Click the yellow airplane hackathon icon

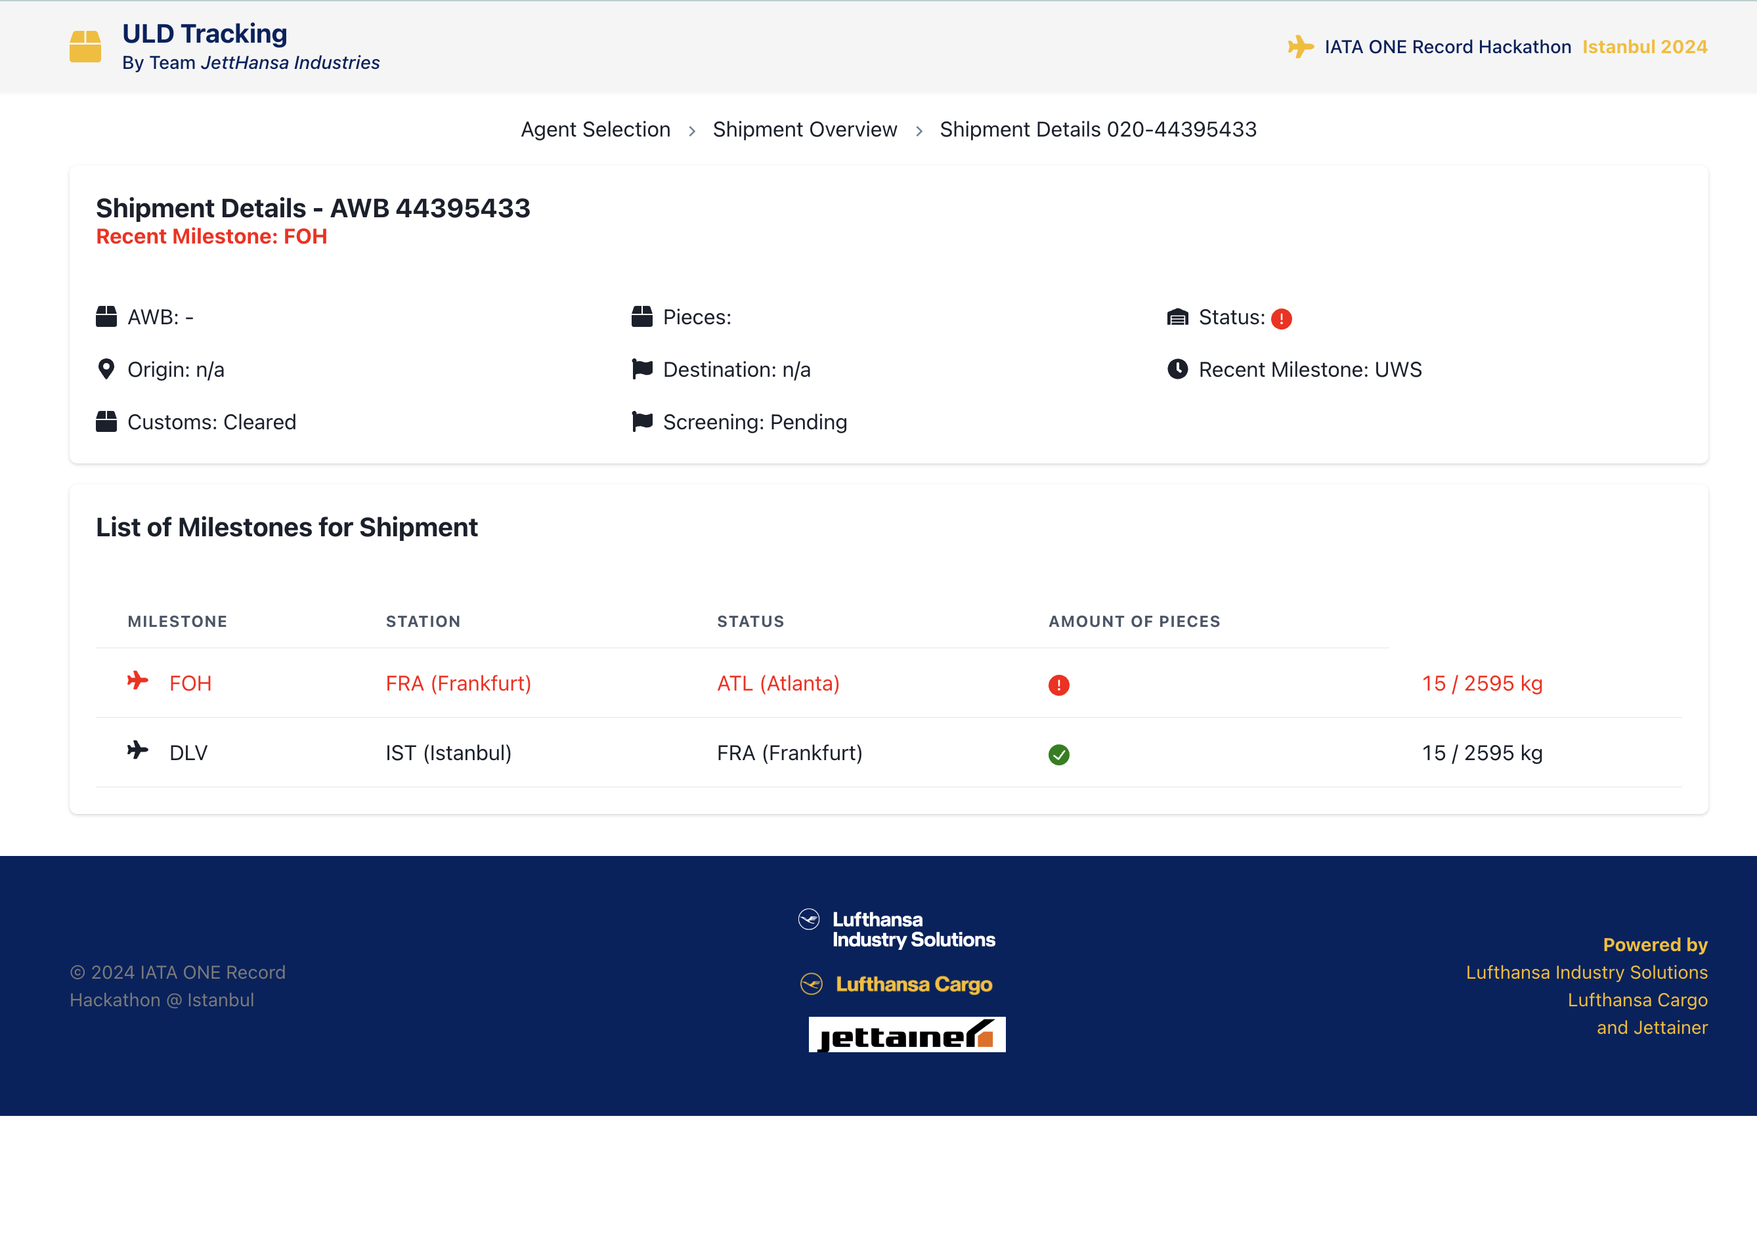point(1300,47)
